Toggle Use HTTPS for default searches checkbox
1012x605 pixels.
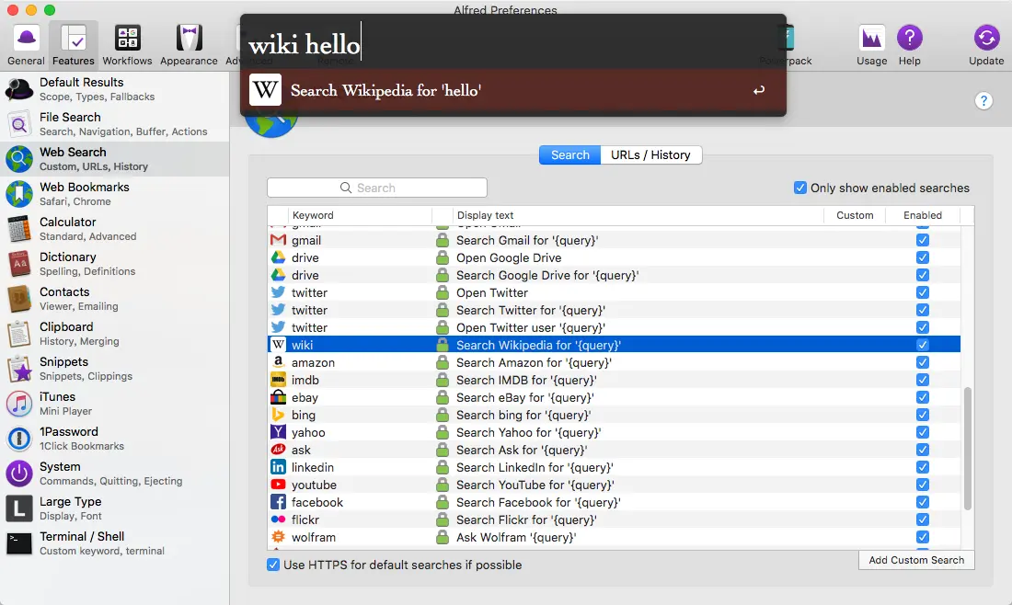click(273, 565)
